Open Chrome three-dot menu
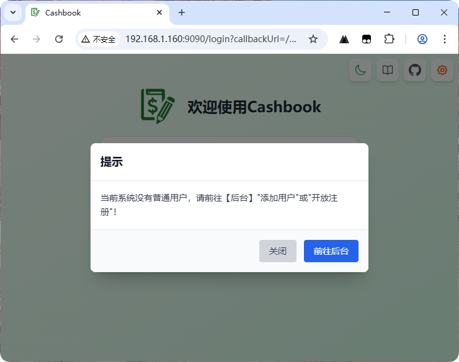This screenshot has height=362, width=459. point(445,39)
